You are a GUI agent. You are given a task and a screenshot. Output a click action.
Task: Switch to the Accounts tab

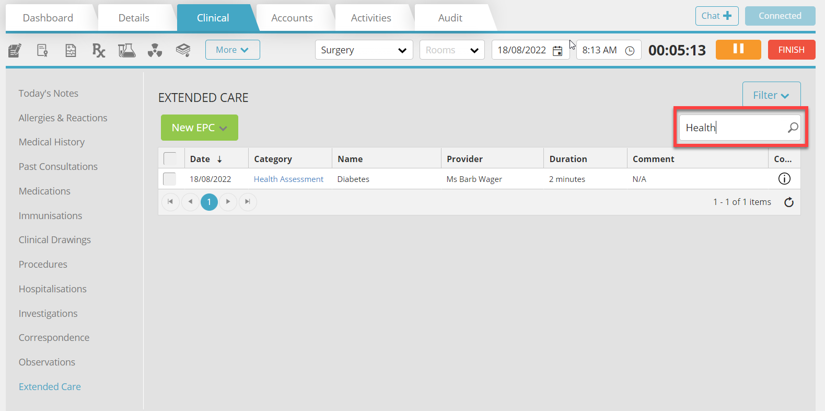pyautogui.click(x=292, y=18)
